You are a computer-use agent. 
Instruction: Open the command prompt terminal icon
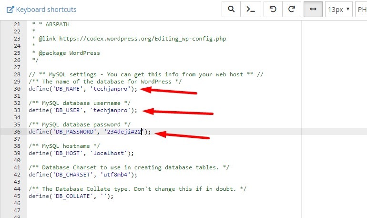[x=250, y=10]
